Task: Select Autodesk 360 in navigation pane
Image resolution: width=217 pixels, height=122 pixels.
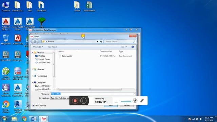Action: coord(44,62)
